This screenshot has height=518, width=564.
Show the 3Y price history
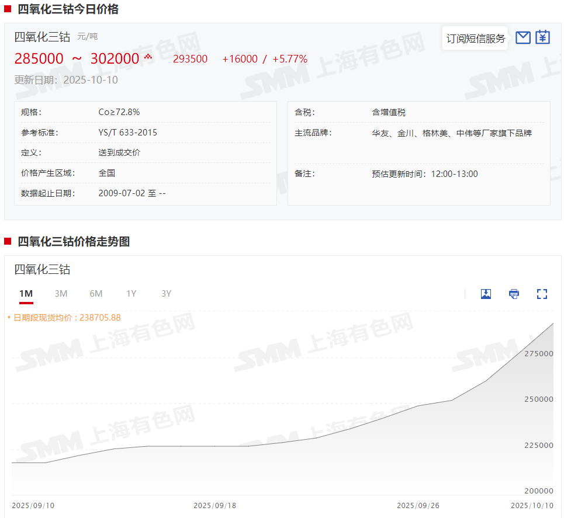point(167,294)
